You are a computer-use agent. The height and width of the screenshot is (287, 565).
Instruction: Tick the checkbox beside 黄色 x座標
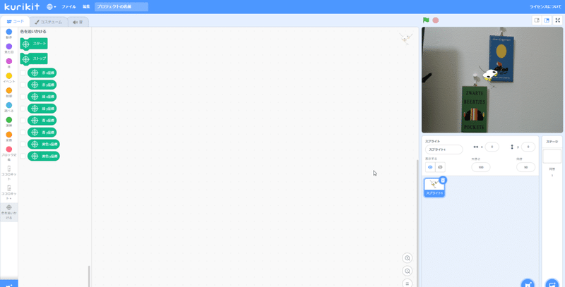[23, 145]
